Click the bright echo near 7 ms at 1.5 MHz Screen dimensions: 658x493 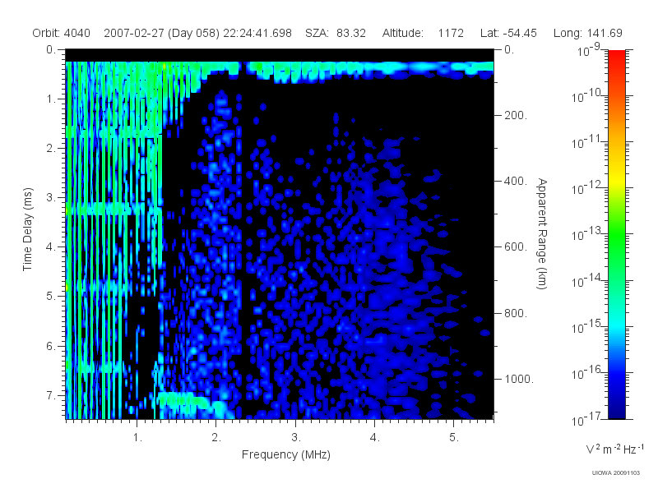(183, 399)
